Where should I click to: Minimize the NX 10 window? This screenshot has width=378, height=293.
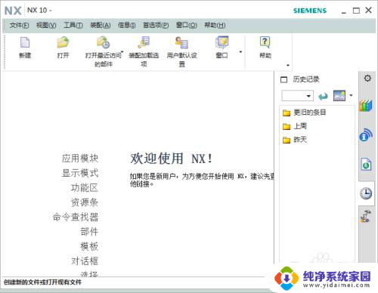point(344,12)
